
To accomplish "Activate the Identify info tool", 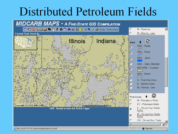I will click(x=61, y=29).
